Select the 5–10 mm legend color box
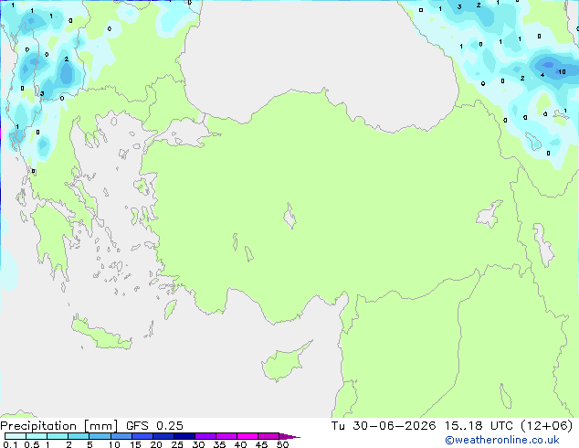Screen dimensions: 579x448 [x=100, y=436]
